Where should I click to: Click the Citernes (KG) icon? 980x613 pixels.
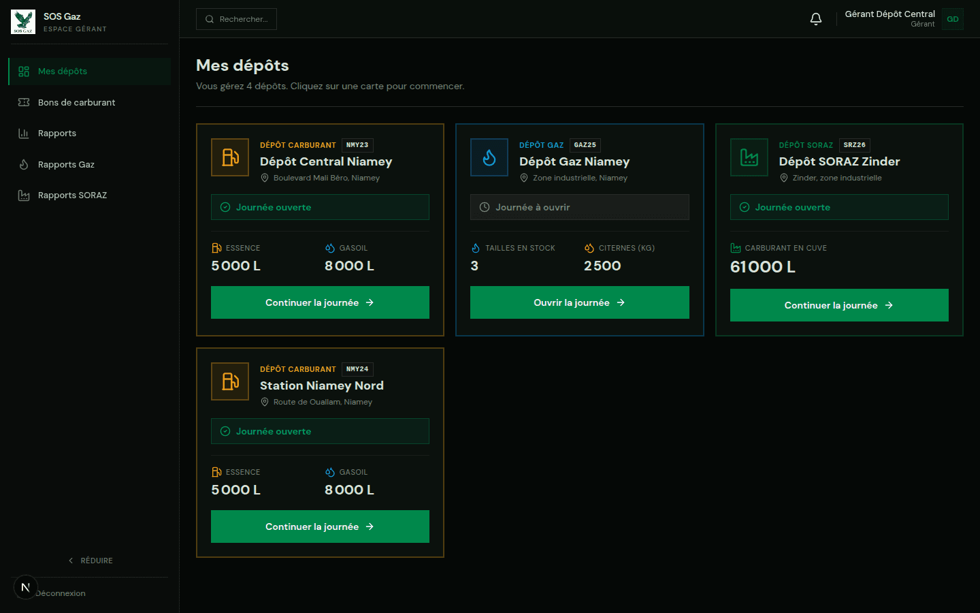pyautogui.click(x=589, y=248)
